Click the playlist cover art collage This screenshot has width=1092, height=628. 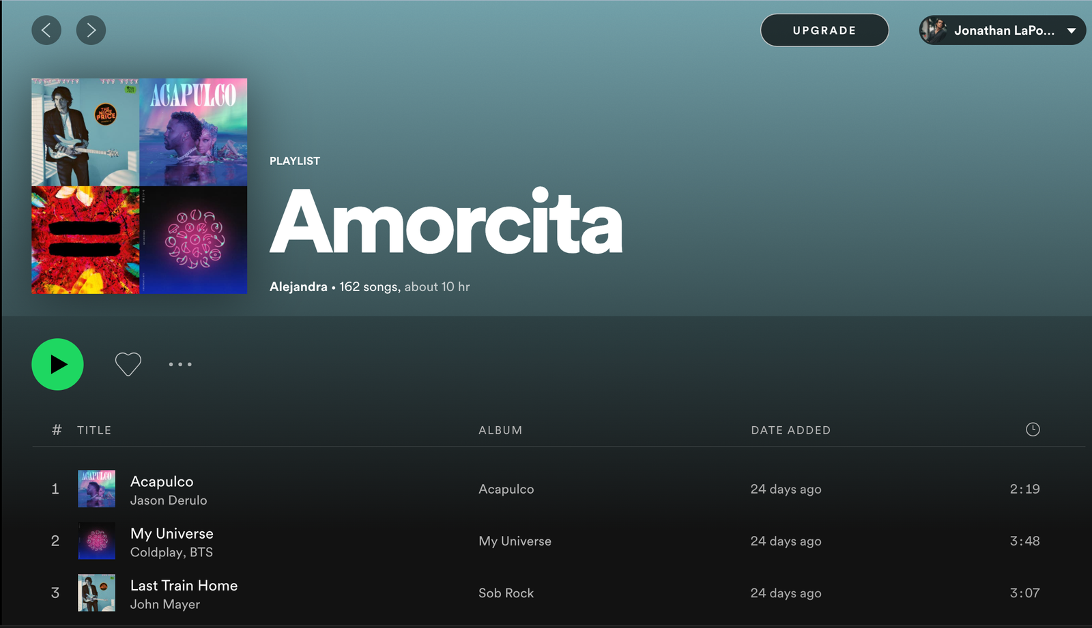coord(139,186)
